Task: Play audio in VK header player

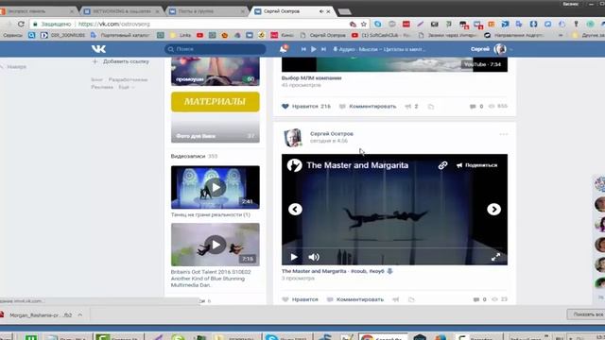Action: pos(314,49)
